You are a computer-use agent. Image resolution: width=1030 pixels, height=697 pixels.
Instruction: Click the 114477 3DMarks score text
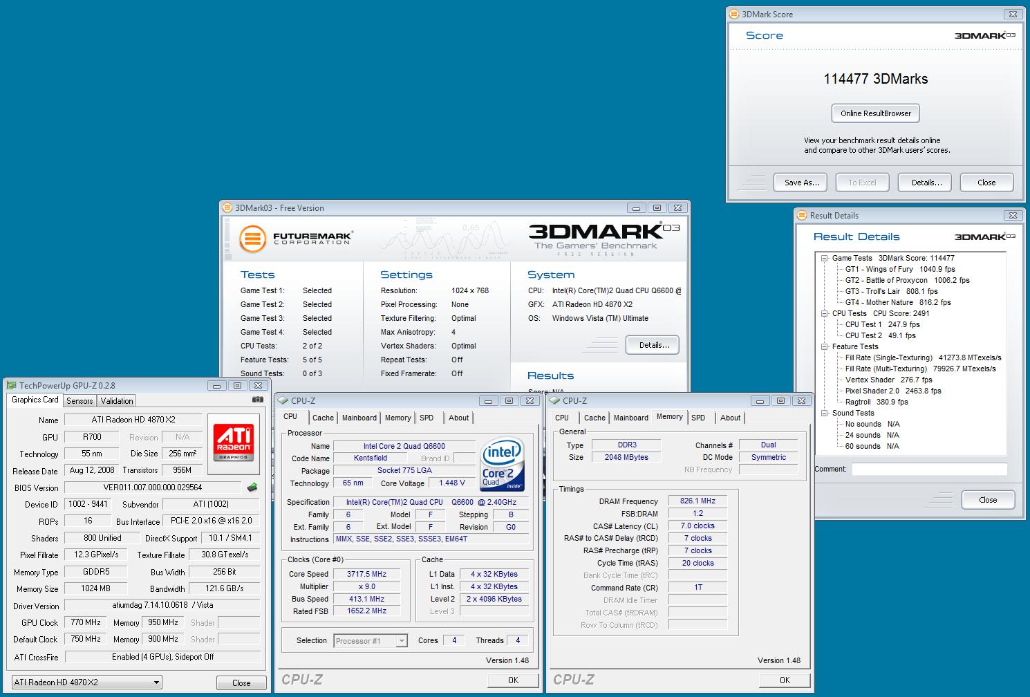[876, 79]
